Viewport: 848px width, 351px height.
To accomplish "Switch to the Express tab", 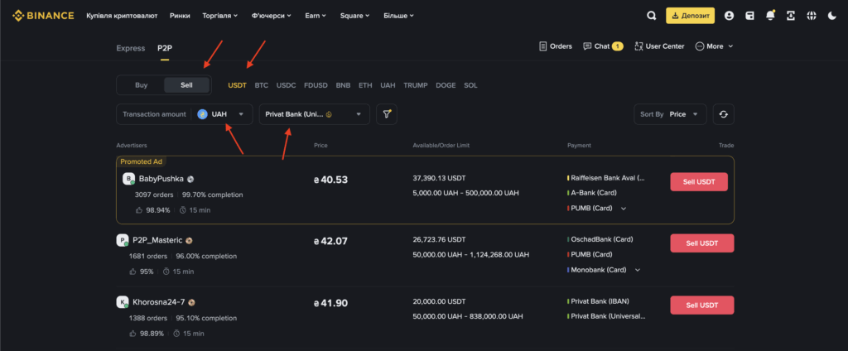I will [x=130, y=47].
